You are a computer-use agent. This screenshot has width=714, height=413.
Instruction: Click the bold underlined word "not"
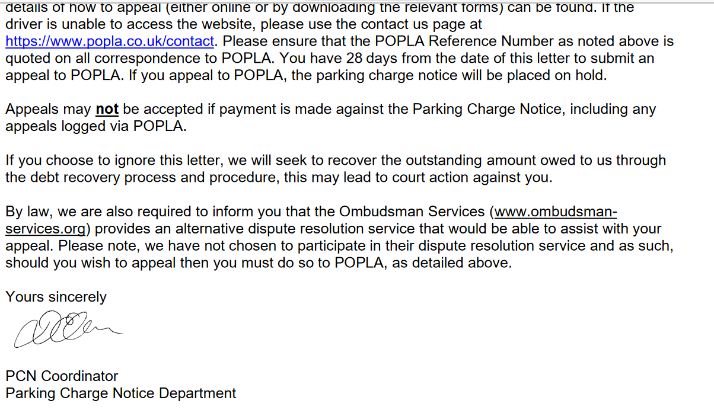(107, 109)
